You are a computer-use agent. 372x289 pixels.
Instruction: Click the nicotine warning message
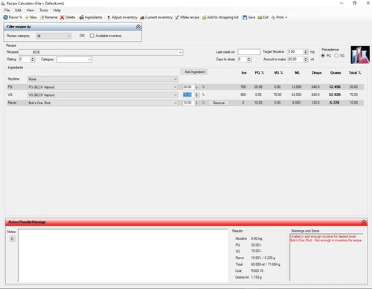(x=323, y=237)
